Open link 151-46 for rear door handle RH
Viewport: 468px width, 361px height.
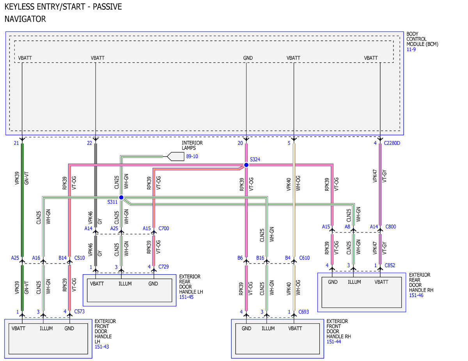(416, 296)
